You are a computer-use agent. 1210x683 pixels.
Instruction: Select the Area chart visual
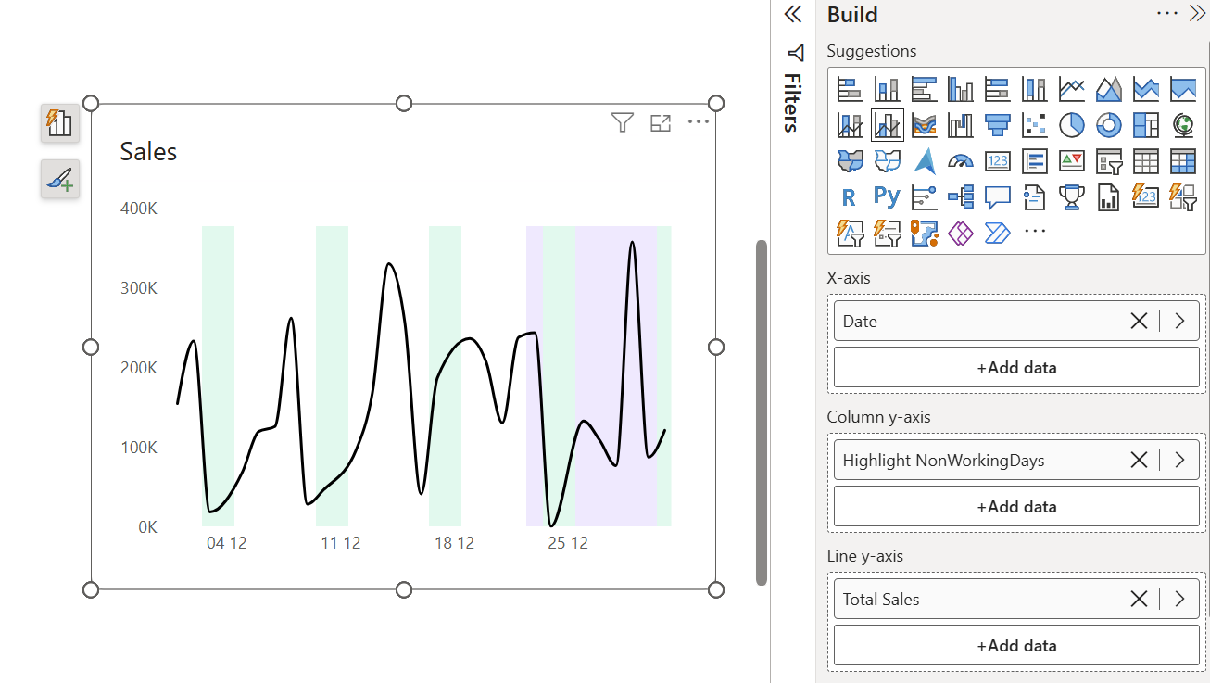(1109, 89)
